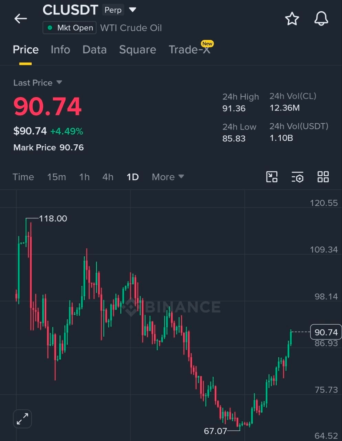Viewport: 342px width, 441px height.
Task: Open the More intervals dropdown
Action: point(168,177)
